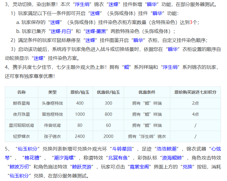Screen dimensions: 227x181
Task: Click the slash points cell in 星河昭昭纸鸢 row
Action: (x=195, y=125)
